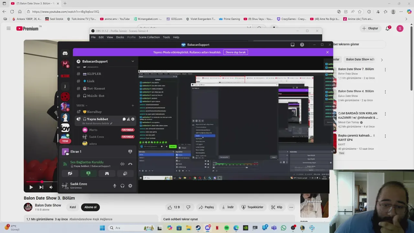414x233 pixels.
Task: Open options for Balon Date Show 7. Bölüm
Action: [385, 70]
